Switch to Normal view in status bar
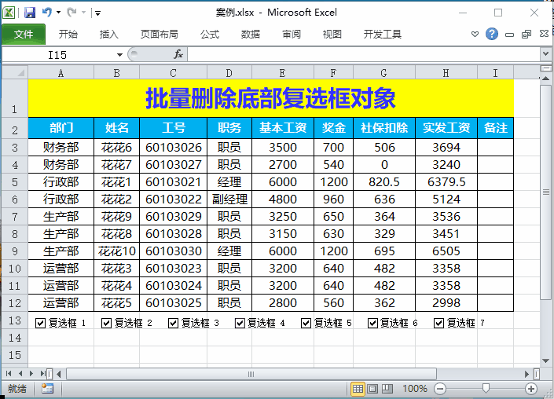The height and width of the screenshot is (399, 554). coord(358,389)
